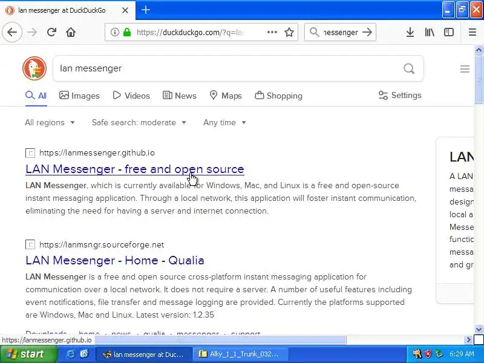Click the https://lanmessenger.github.io URL text
The height and width of the screenshot is (363, 484).
click(97, 153)
